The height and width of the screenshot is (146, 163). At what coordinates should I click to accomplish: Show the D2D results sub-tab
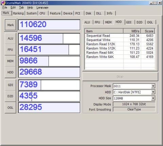tap(140, 22)
